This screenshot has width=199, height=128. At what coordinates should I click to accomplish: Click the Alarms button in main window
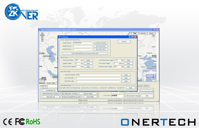pos(146,86)
